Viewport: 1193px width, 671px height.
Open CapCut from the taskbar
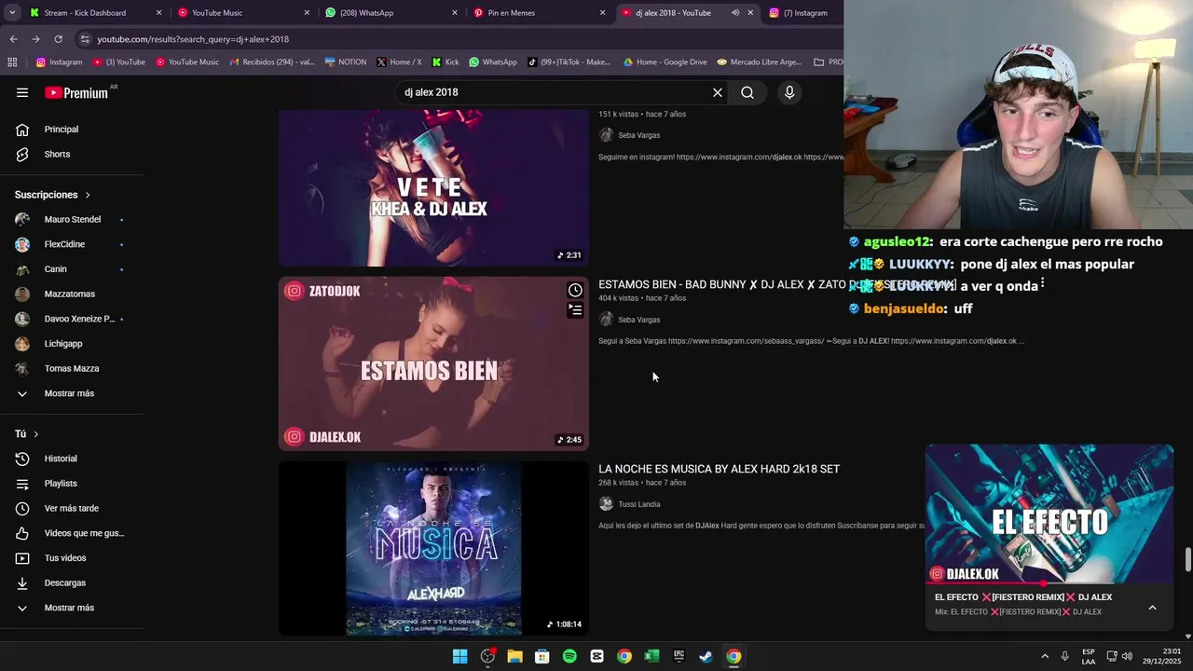click(x=597, y=656)
